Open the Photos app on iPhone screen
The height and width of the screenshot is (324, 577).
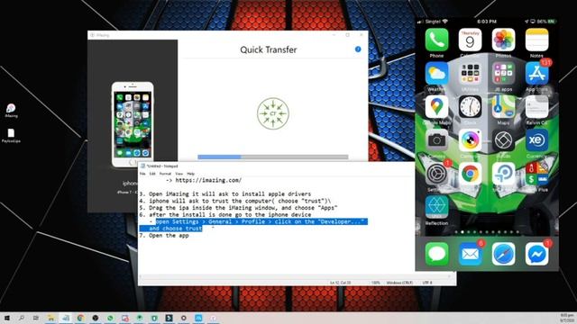pos(503,40)
